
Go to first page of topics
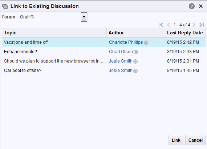click(161, 25)
